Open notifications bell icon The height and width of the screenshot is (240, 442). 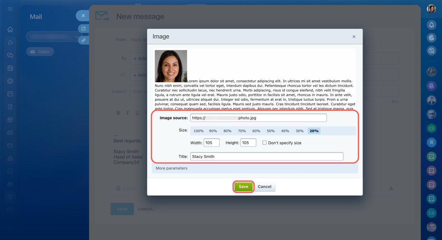click(431, 25)
